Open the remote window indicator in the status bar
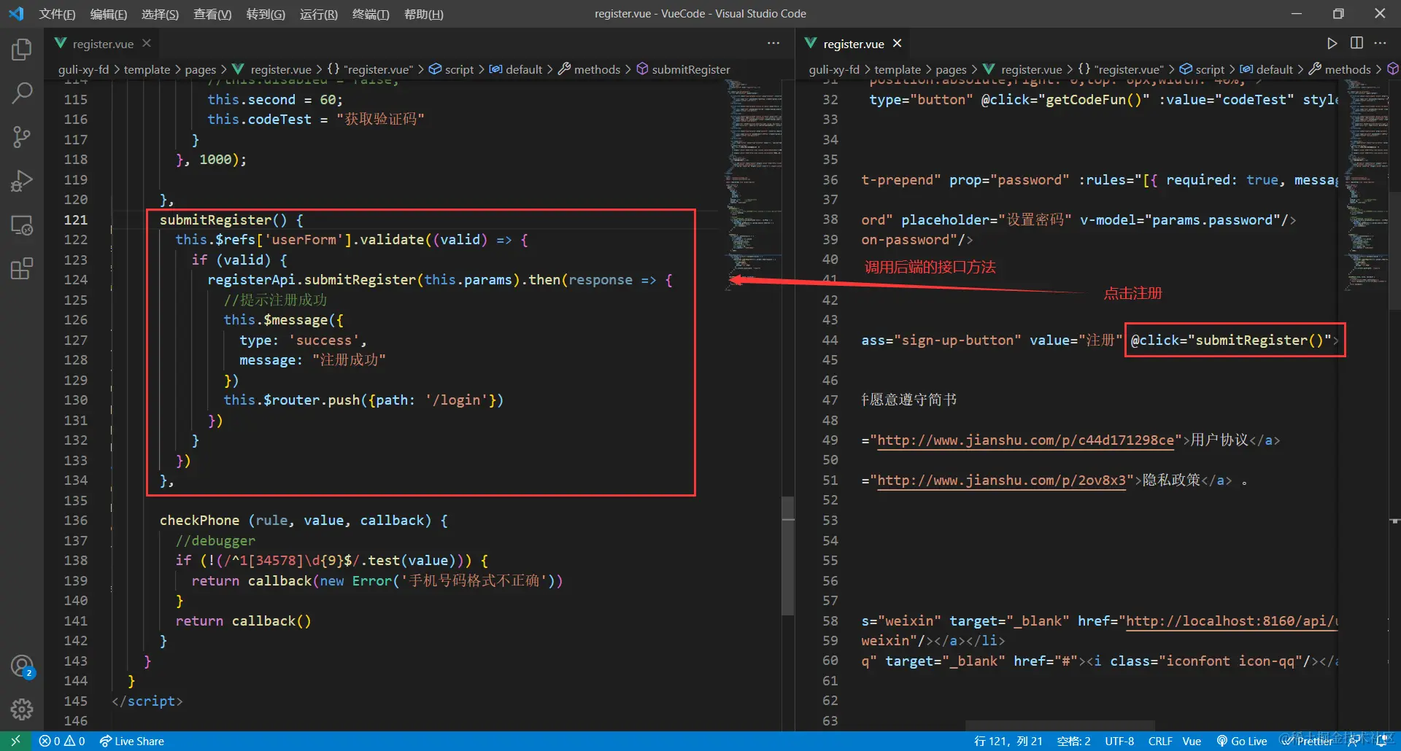Viewport: 1401px width, 751px height. coord(15,741)
